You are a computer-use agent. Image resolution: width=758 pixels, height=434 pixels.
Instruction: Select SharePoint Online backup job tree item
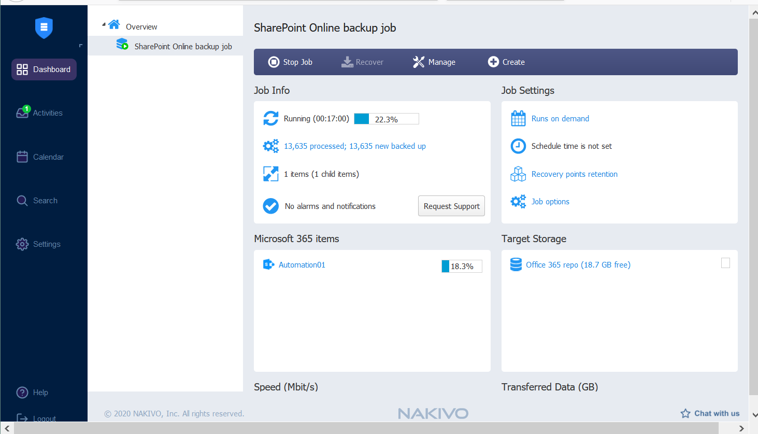tap(183, 47)
